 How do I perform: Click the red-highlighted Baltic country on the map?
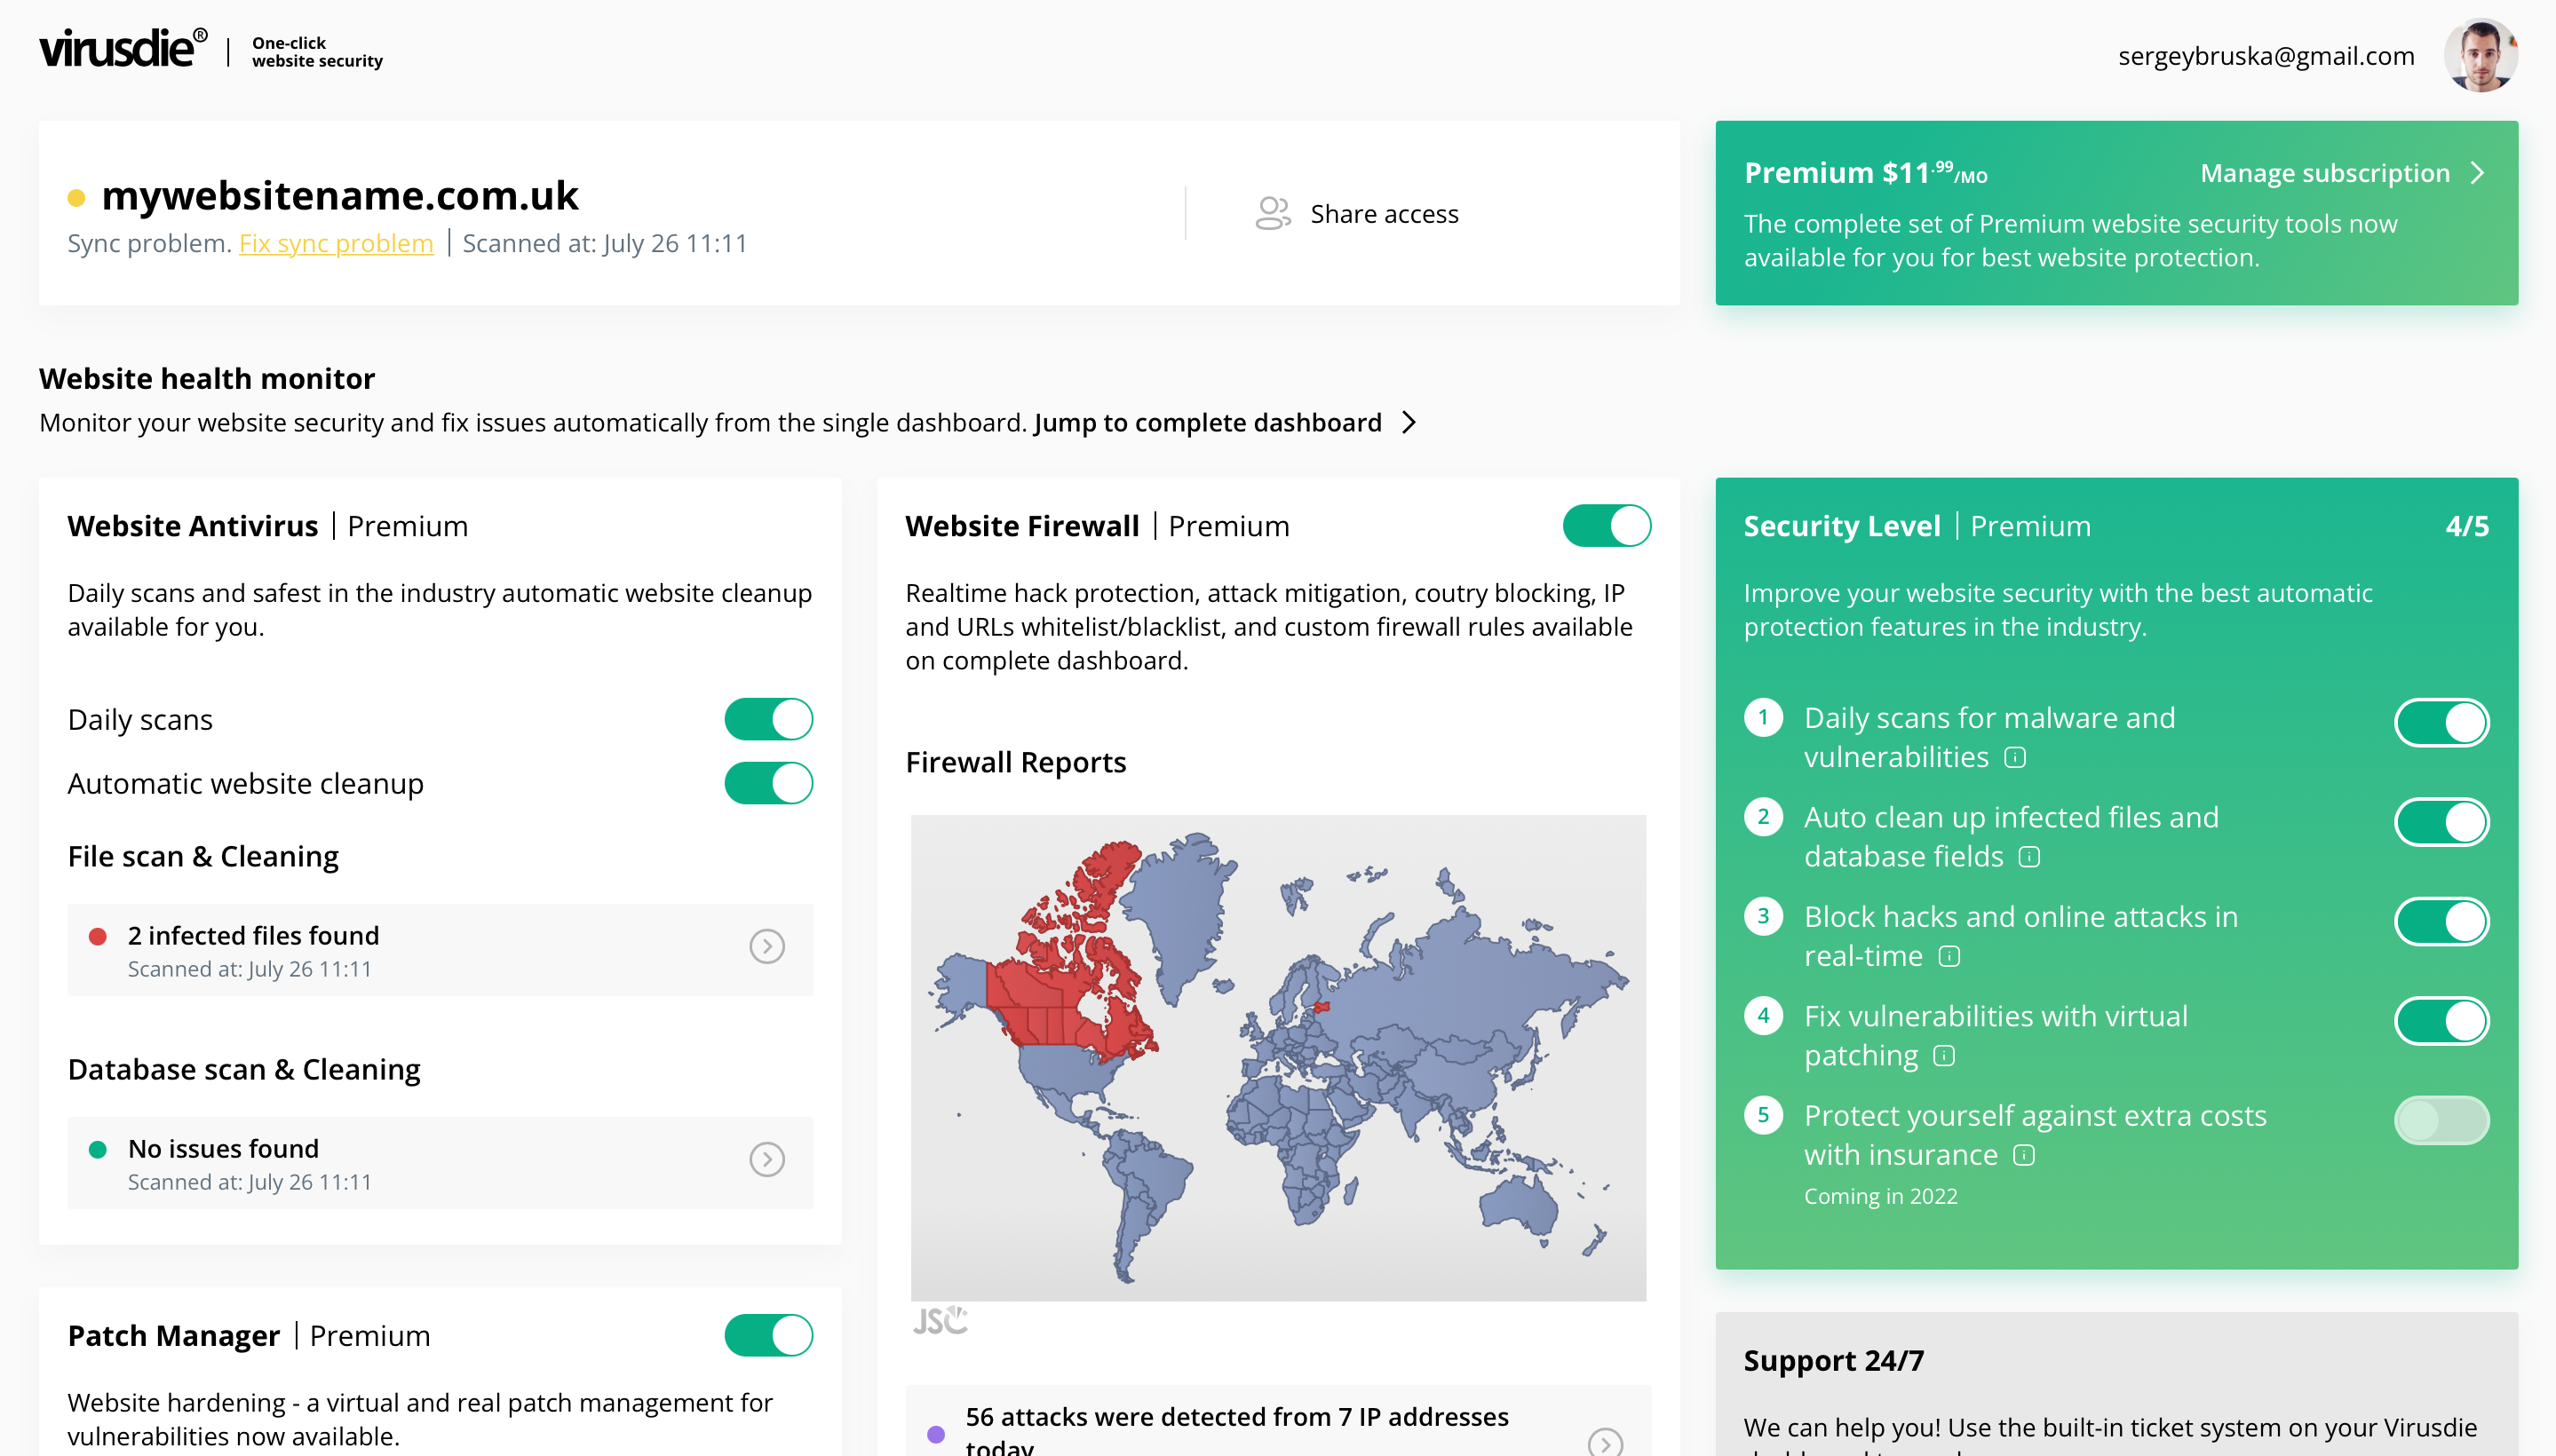[x=1322, y=1007]
